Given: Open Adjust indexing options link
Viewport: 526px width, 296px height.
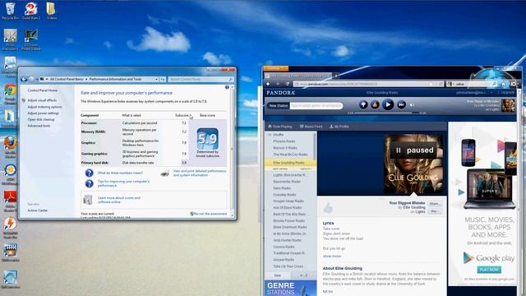Looking at the screenshot, I should (44, 107).
